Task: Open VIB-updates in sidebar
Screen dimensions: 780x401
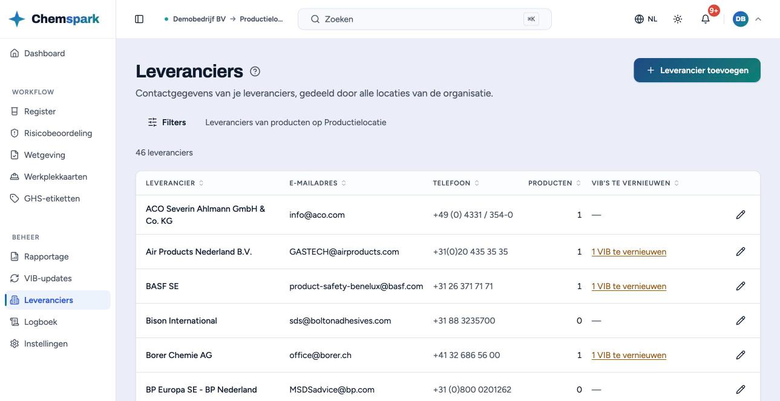Action: [57, 278]
